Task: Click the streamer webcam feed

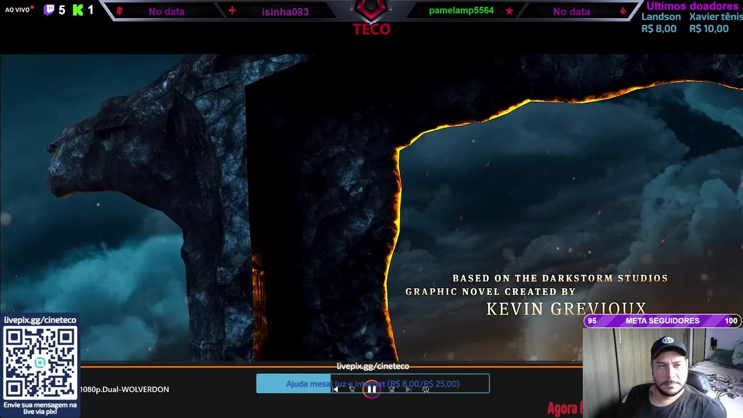Action: (x=662, y=373)
